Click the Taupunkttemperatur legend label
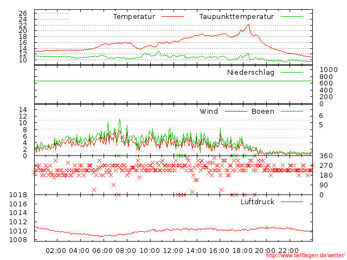The width and height of the screenshot is (347, 260). point(236,17)
